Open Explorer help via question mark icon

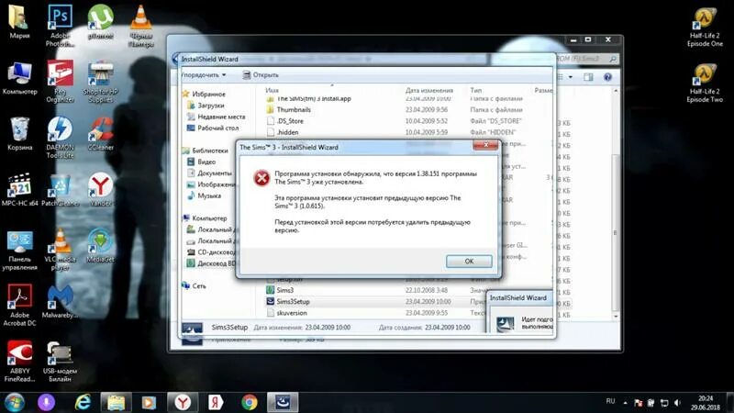[x=607, y=77]
